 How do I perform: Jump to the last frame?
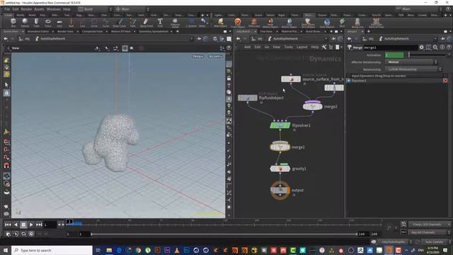click(x=39, y=225)
